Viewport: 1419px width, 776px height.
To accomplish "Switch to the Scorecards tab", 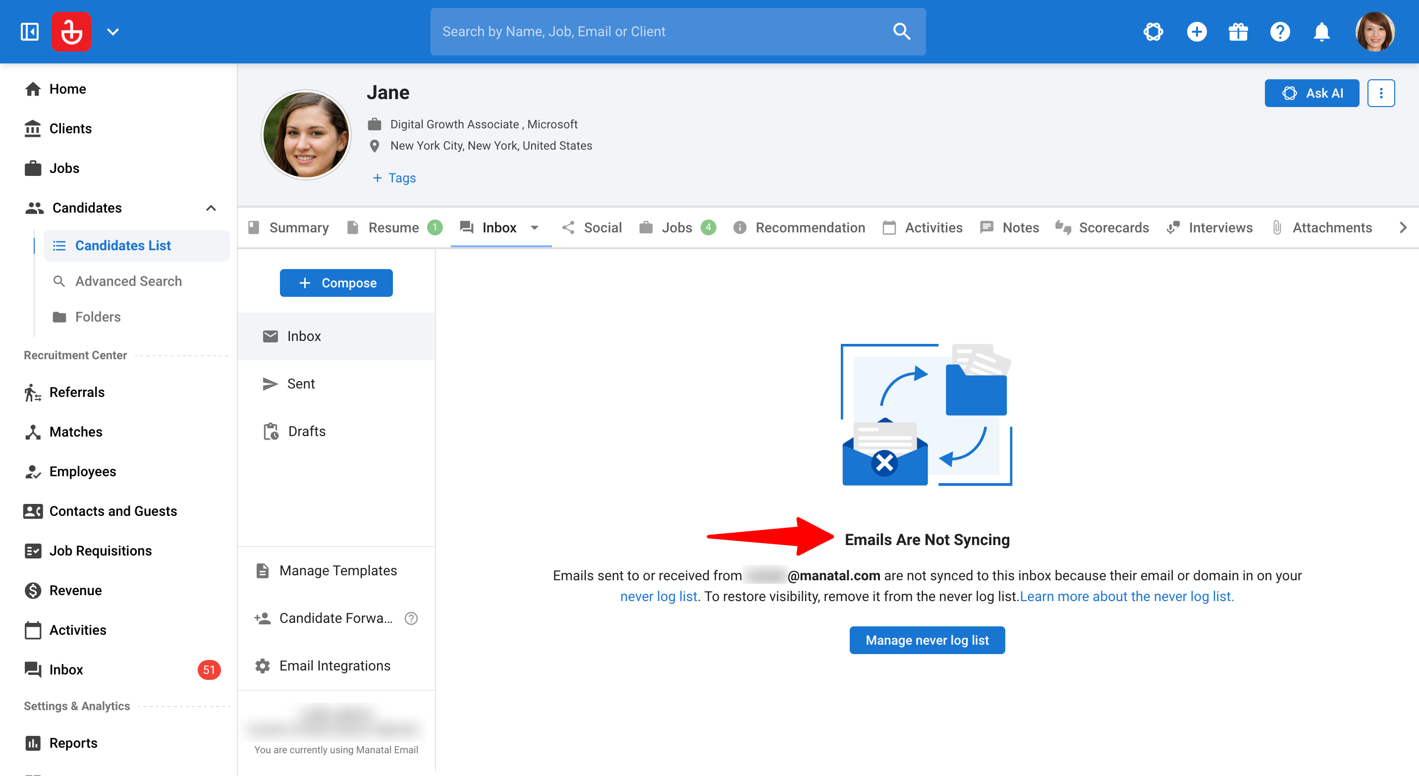I will (x=1102, y=227).
